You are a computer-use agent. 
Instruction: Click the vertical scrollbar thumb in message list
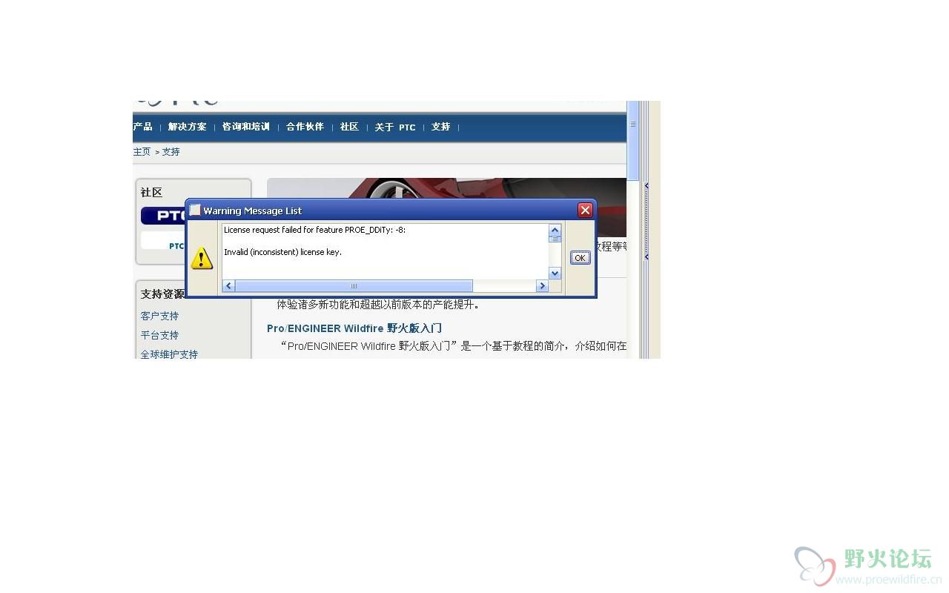tap(555, 239)
